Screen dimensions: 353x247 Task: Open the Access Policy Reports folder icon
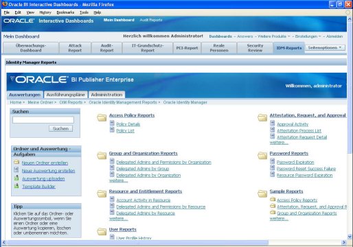[102, 117]
